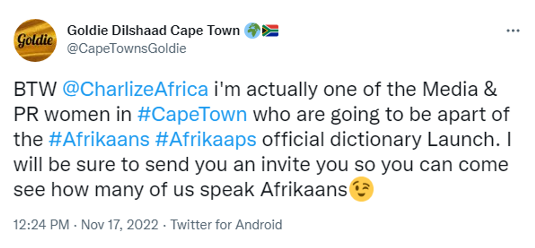Visit the @CharlizeAfrica mention
Image resolution: width=535 pixels, height=248 pixels.
pos(135,90)
